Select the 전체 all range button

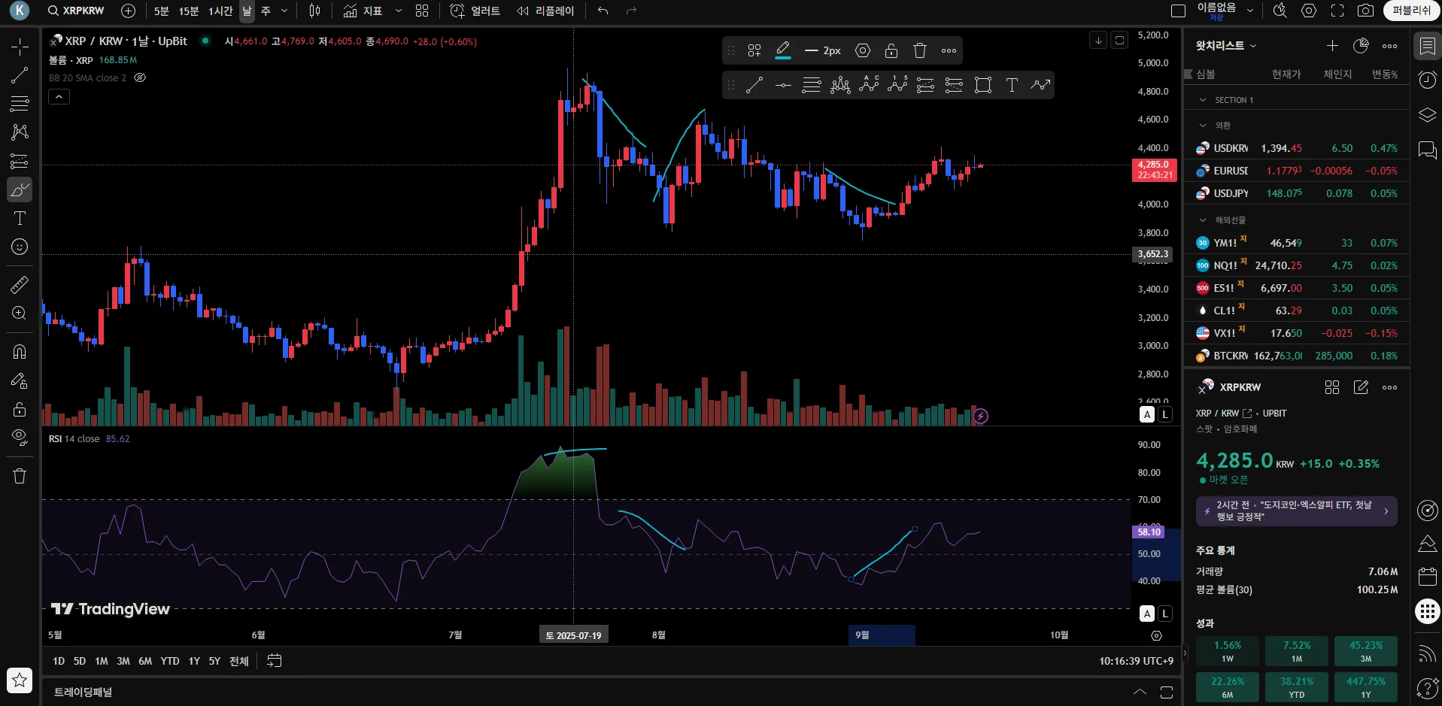(x=239, y=661)
